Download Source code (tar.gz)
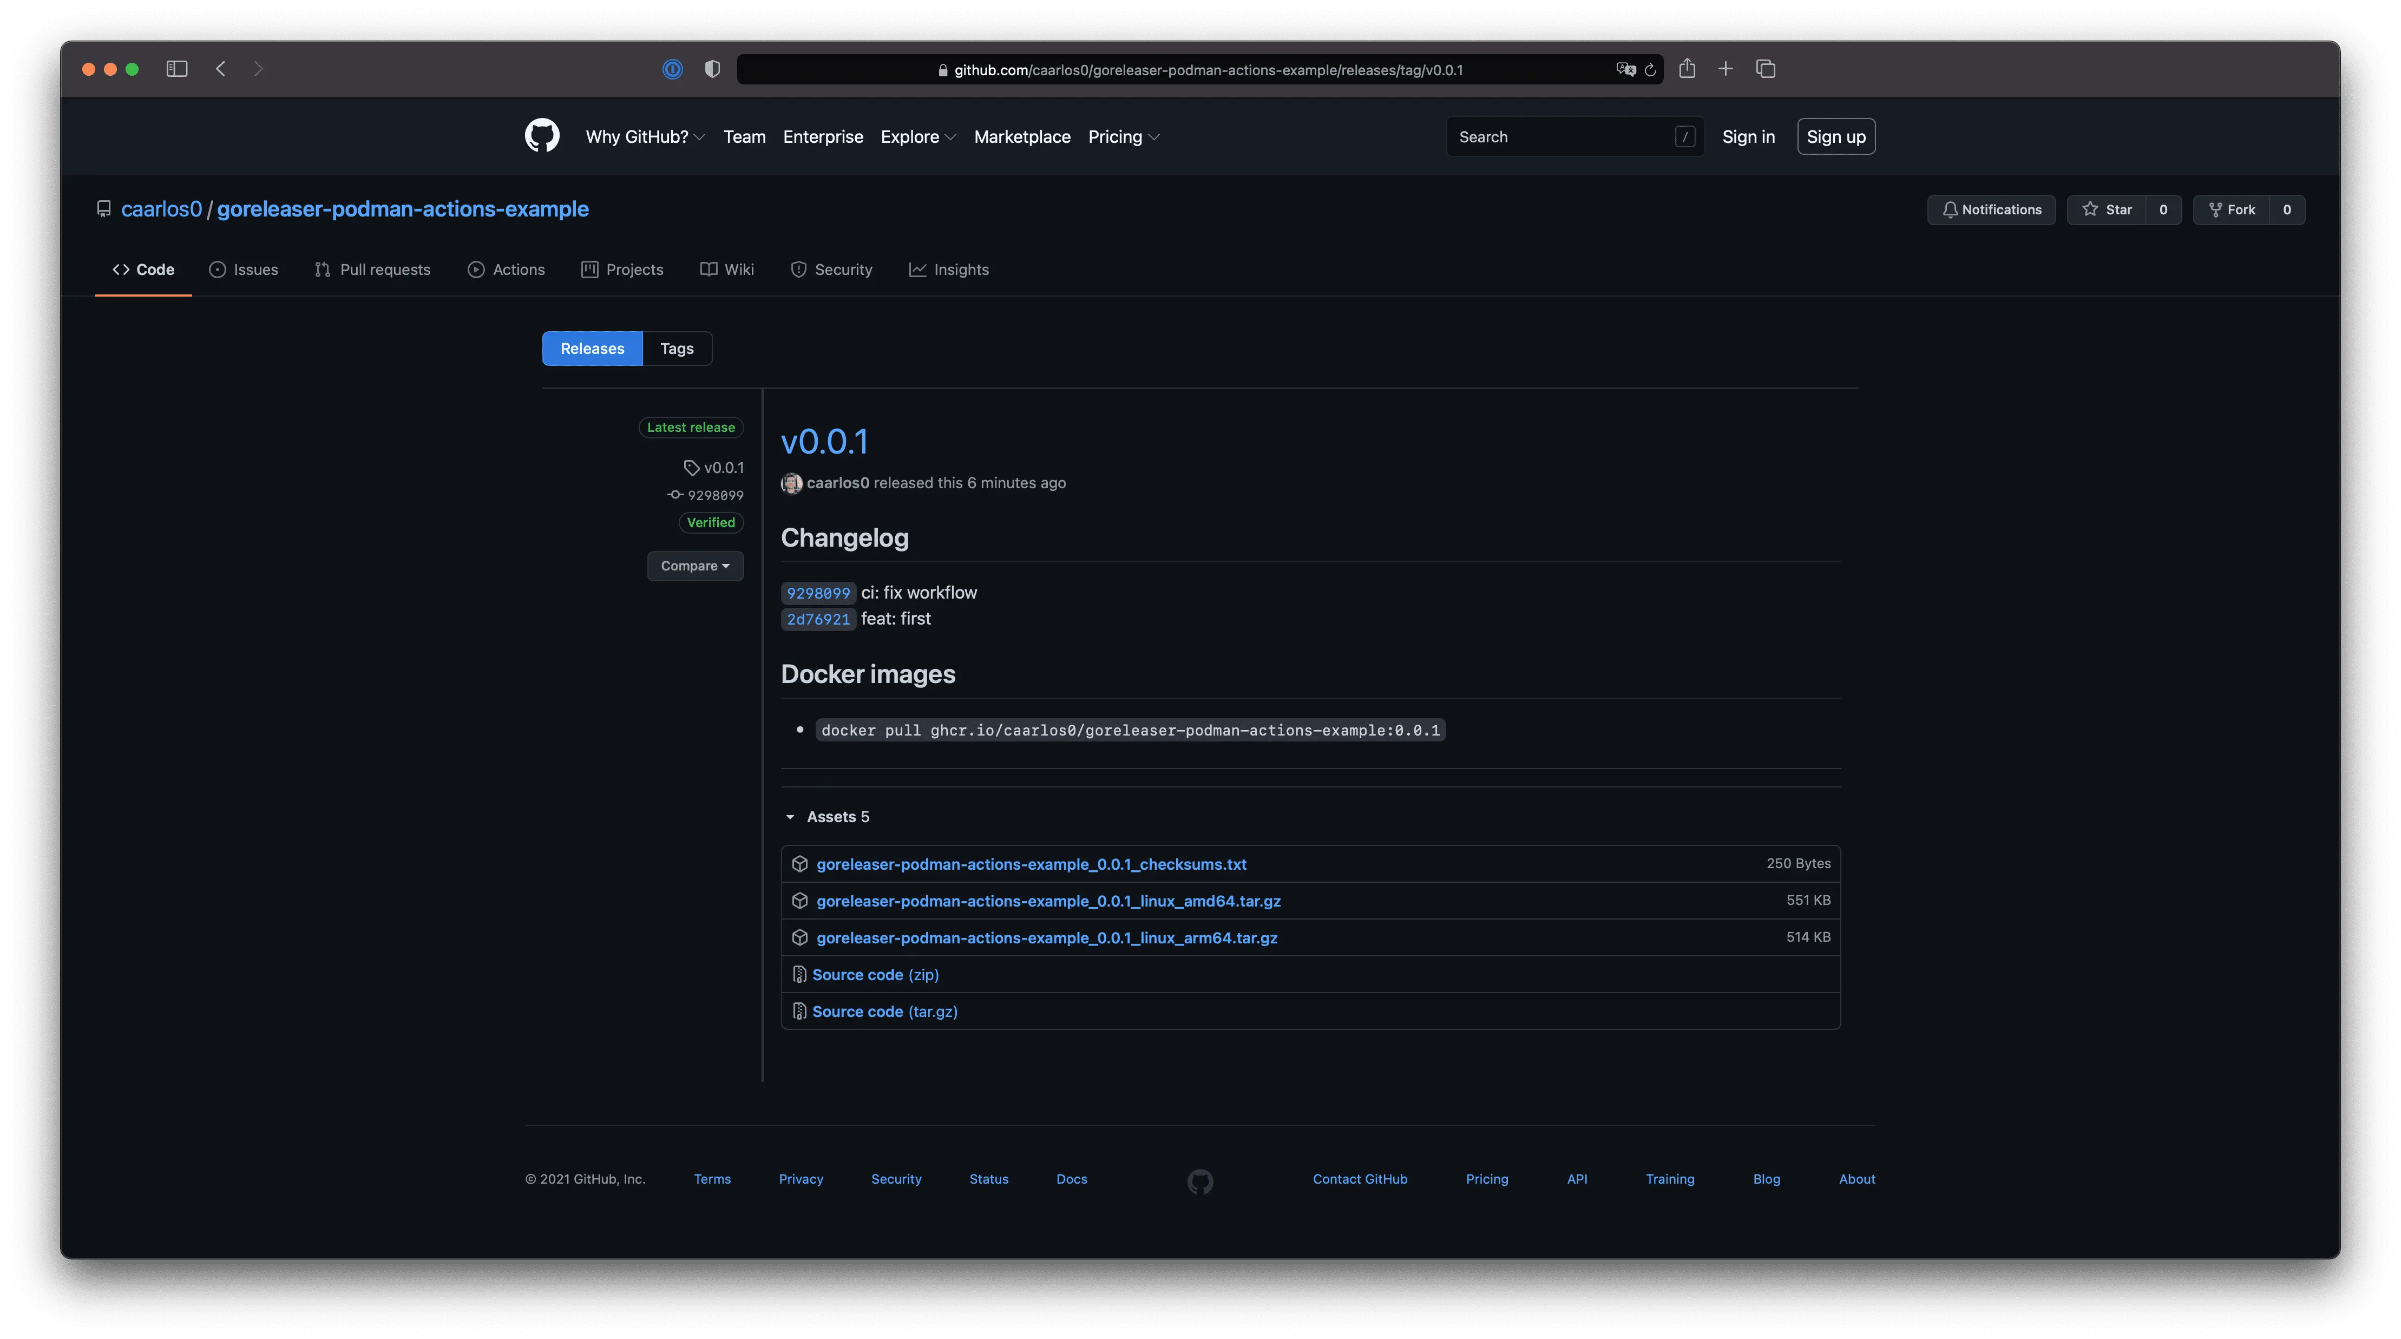 [x=884, y=1011]
